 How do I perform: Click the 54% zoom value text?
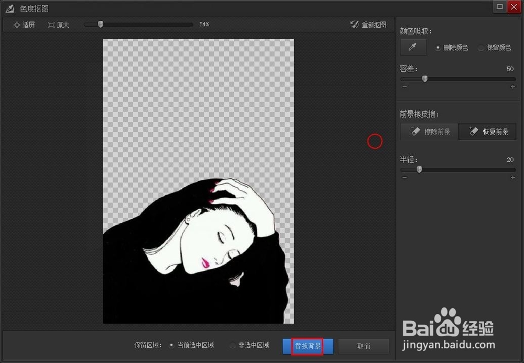[x=204, y=25]
